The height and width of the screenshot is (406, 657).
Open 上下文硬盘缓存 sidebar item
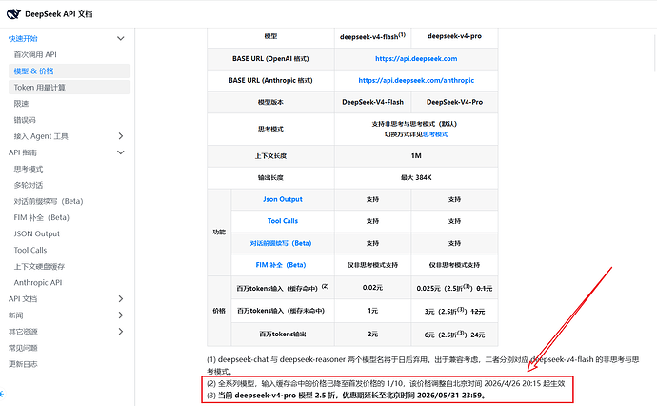coord(39,266)
